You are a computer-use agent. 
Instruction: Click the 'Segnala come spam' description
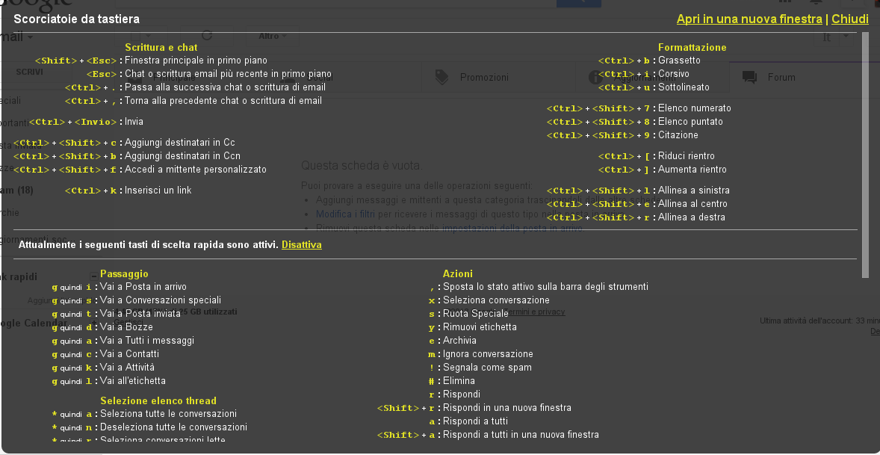point(487,368)
